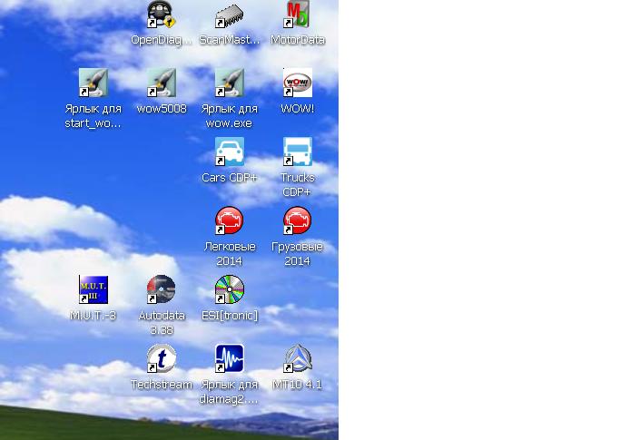Click the 'MotorData' label text
This screenshot has height=440, width=620.
[298, 40]
